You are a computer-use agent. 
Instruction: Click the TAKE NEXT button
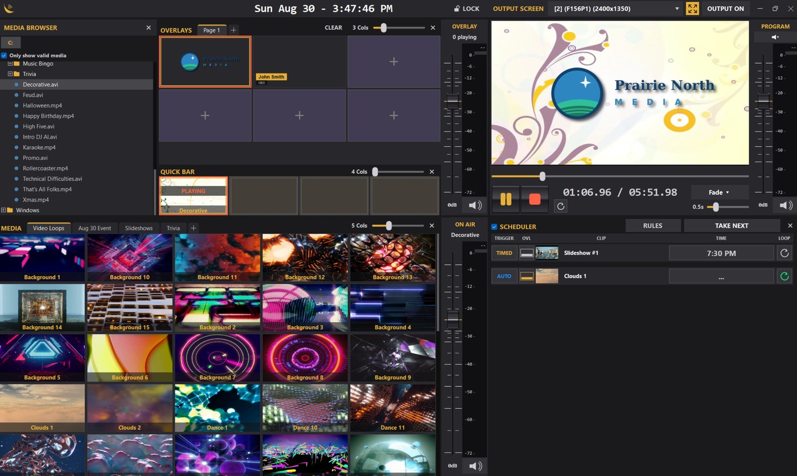pos(732,226)
